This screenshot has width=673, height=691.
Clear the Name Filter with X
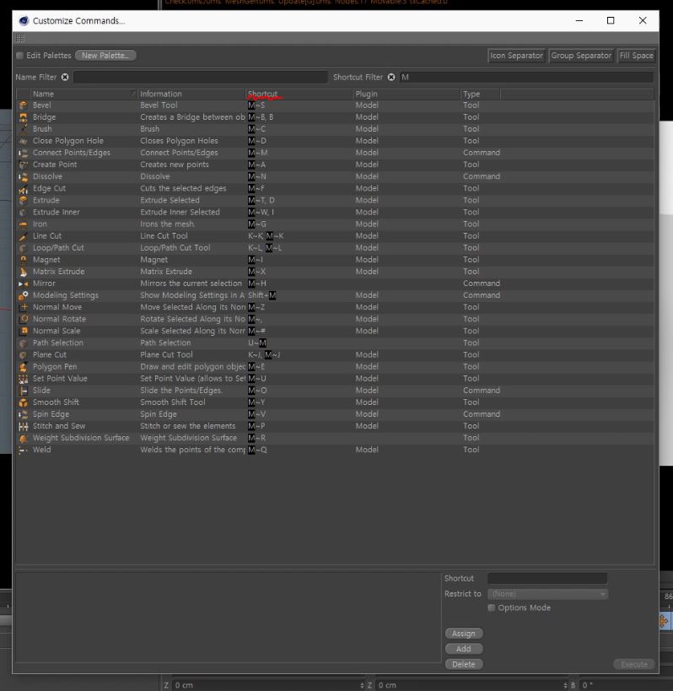pos(65,77)
